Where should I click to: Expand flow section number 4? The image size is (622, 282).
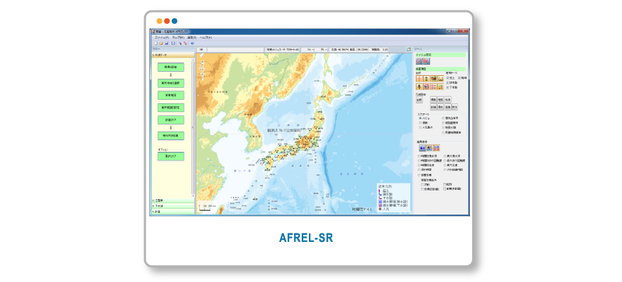pyautogui.click(x=173, y=212)
